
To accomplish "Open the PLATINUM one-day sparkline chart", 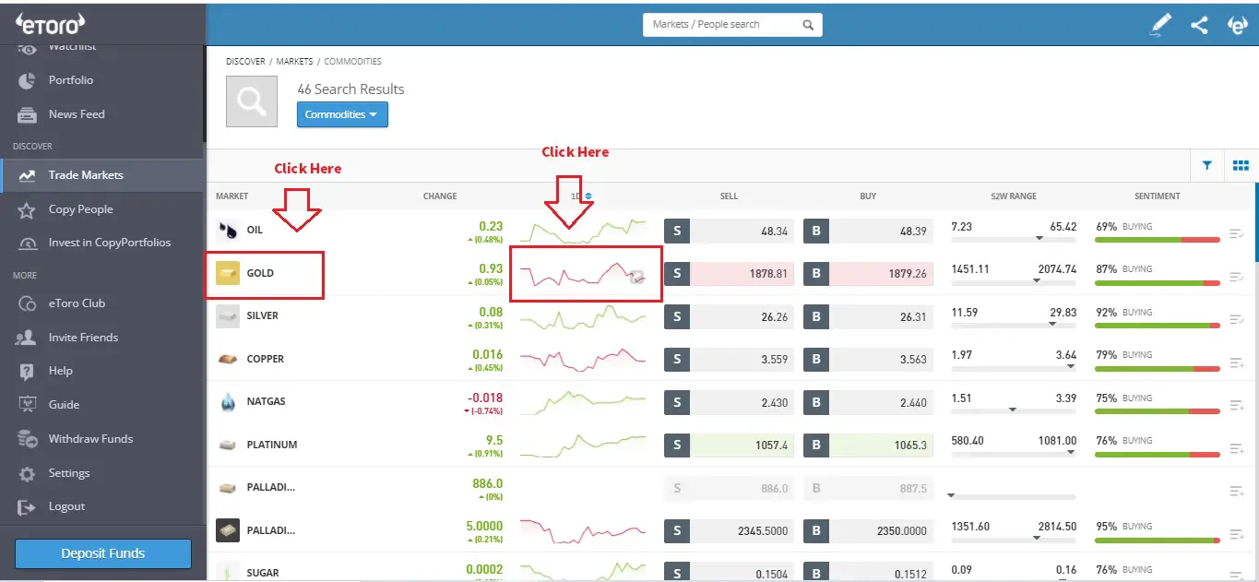I will tap(583, 445).
